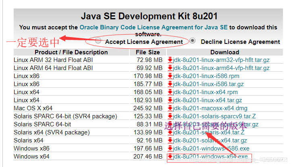Select the Decline License Agreement radio button
Viewport: 291px width, 167px height.
192,40
